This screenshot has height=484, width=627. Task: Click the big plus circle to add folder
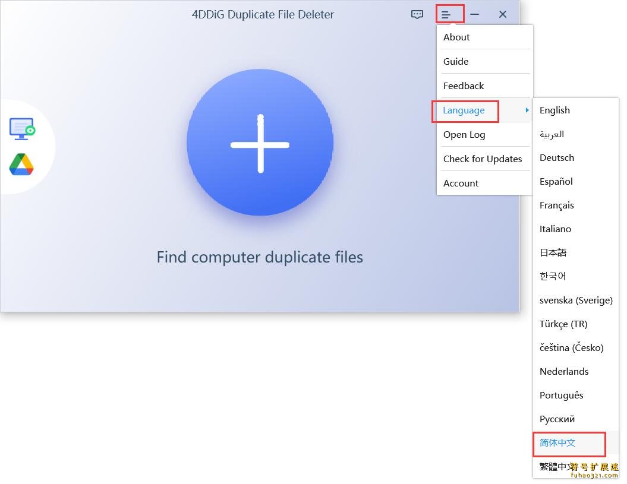tap(260, 143)
